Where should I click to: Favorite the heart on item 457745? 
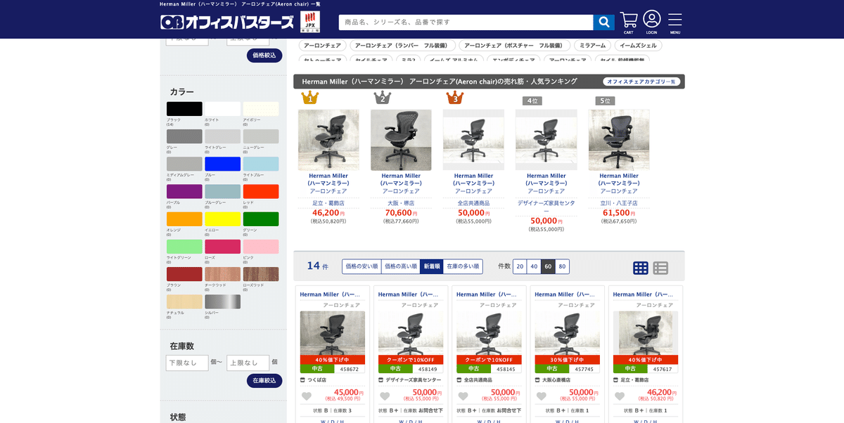542,396
